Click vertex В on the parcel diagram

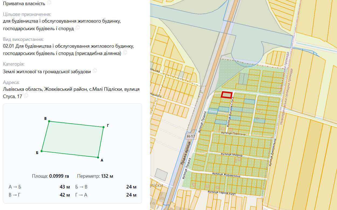(49, 121)
